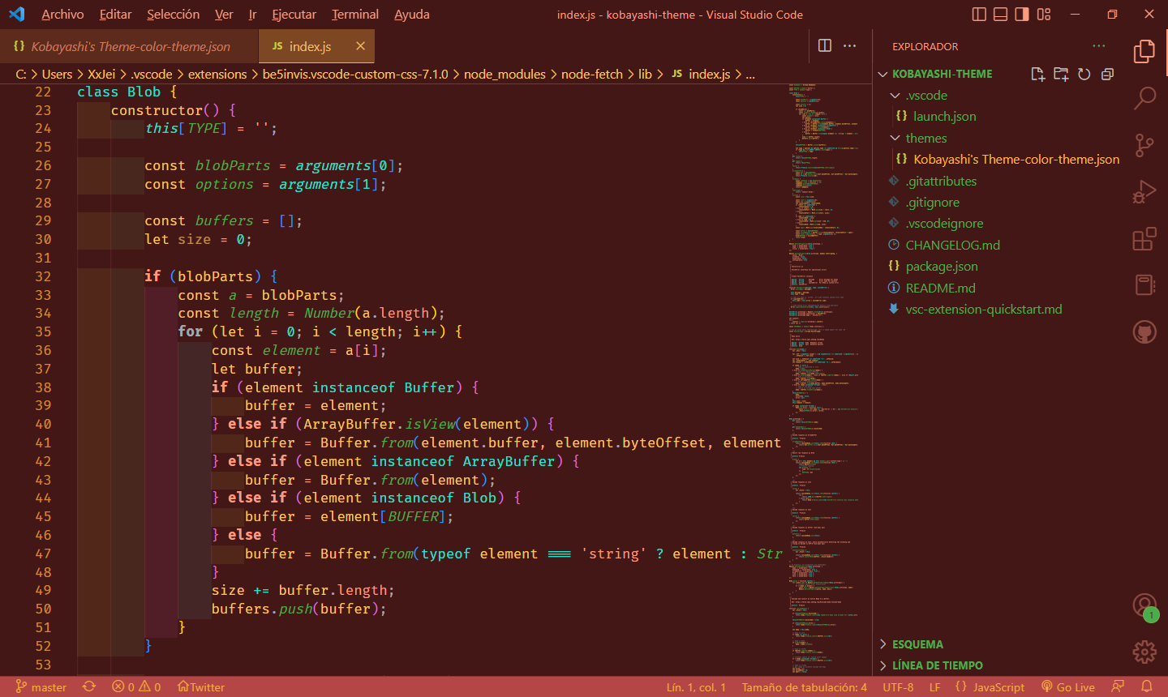Open the Source Control view
This screenshot has height=697, width=1168.
point(1144,144)
